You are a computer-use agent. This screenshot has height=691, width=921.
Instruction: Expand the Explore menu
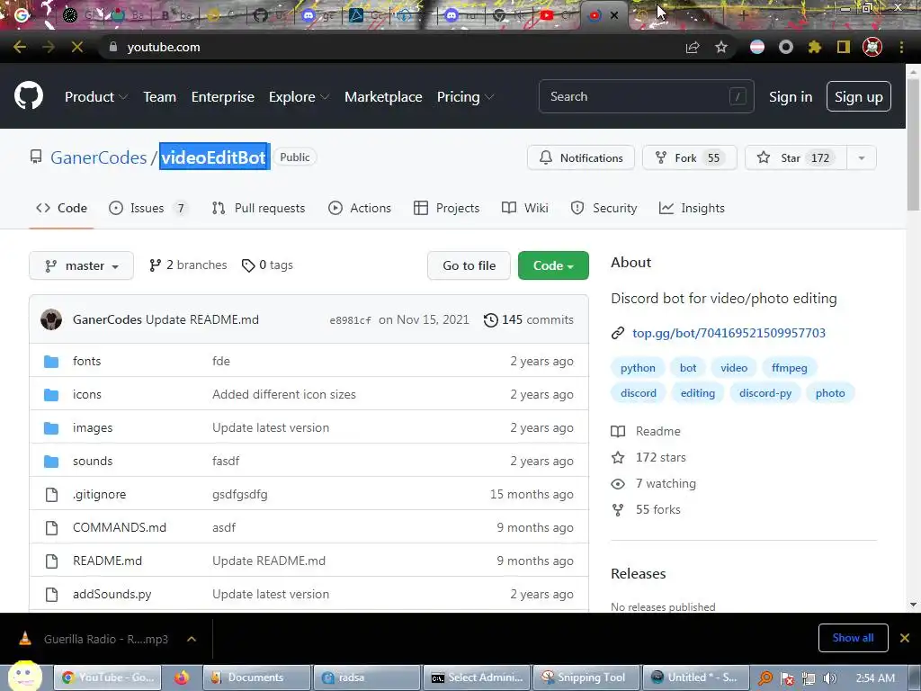click(299, 97)
